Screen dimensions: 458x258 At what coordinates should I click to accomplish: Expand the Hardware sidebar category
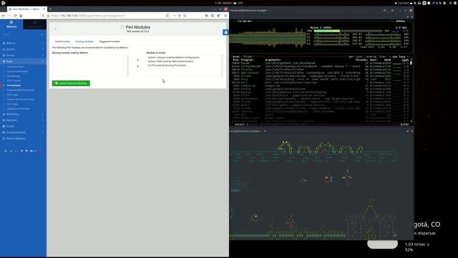pos(23,120)
